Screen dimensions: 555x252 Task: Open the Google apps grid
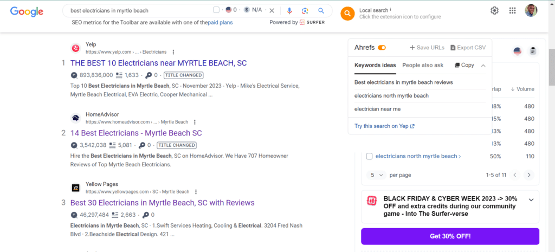click(512, 11)
